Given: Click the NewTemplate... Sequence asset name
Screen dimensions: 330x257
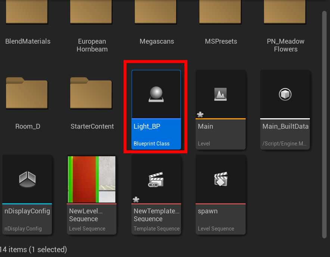Looking at the screenshot, I should (156, 215).
